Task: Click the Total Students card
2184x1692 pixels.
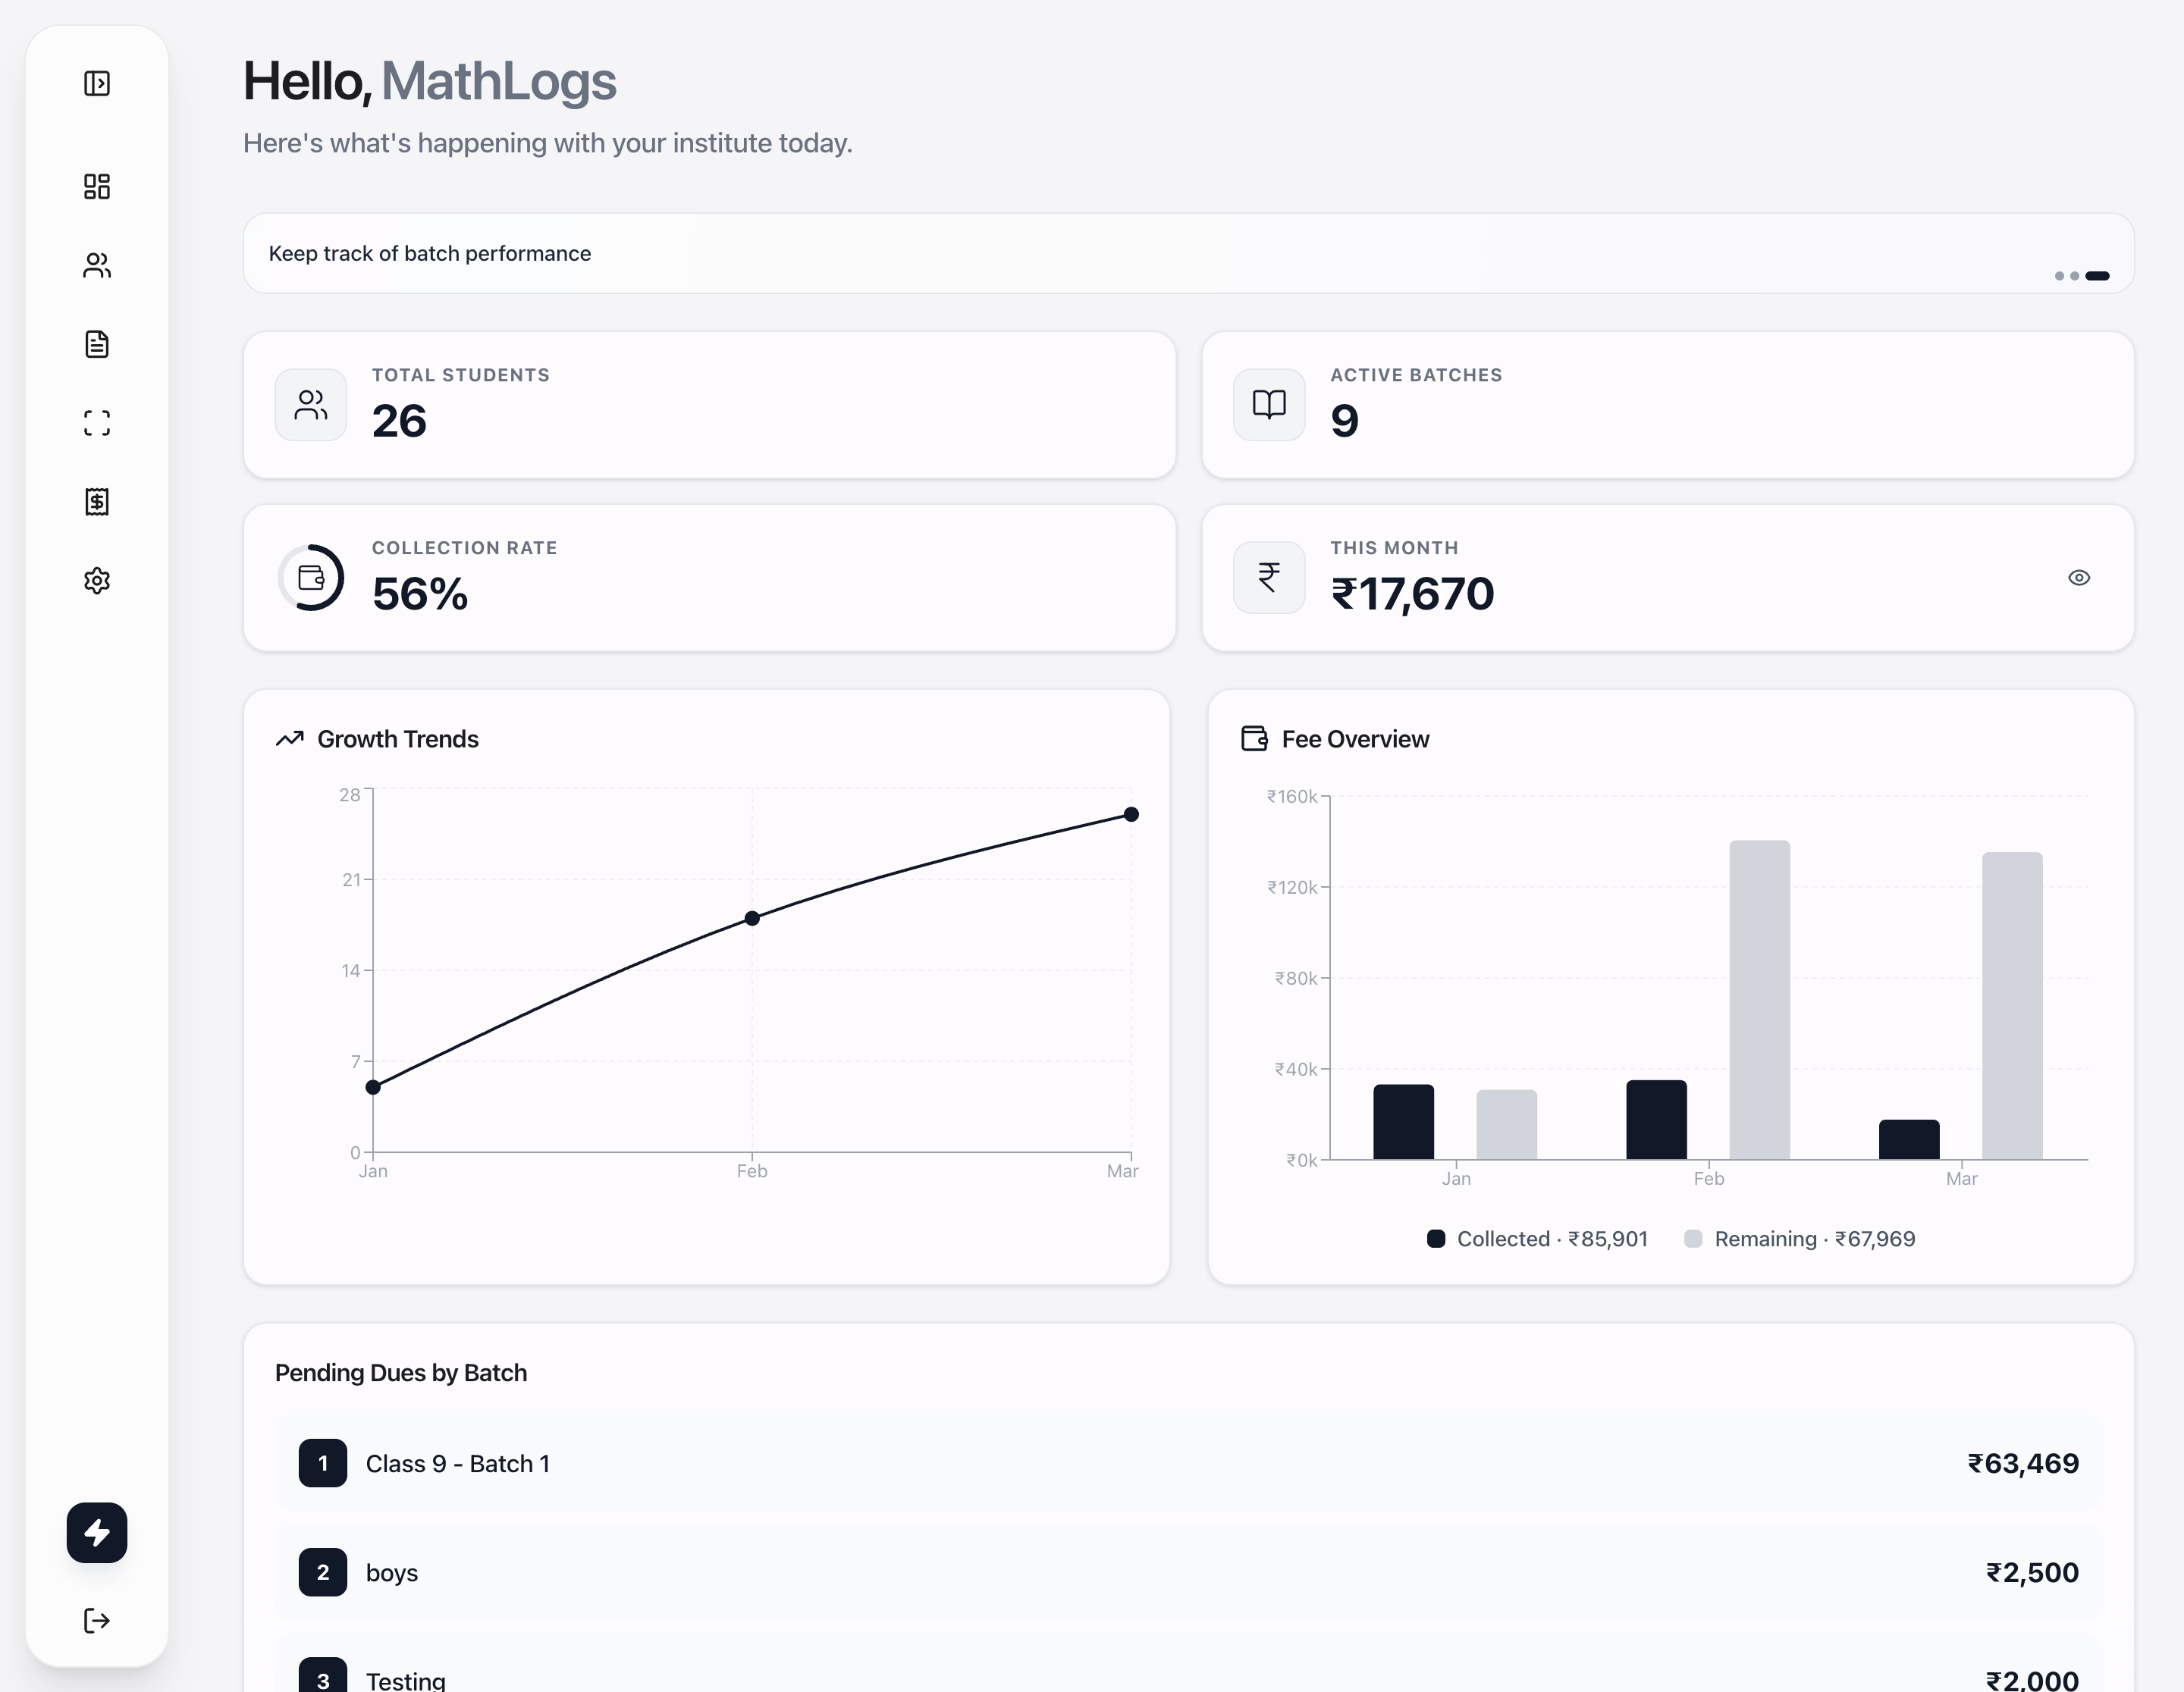Action: (709, 405)
